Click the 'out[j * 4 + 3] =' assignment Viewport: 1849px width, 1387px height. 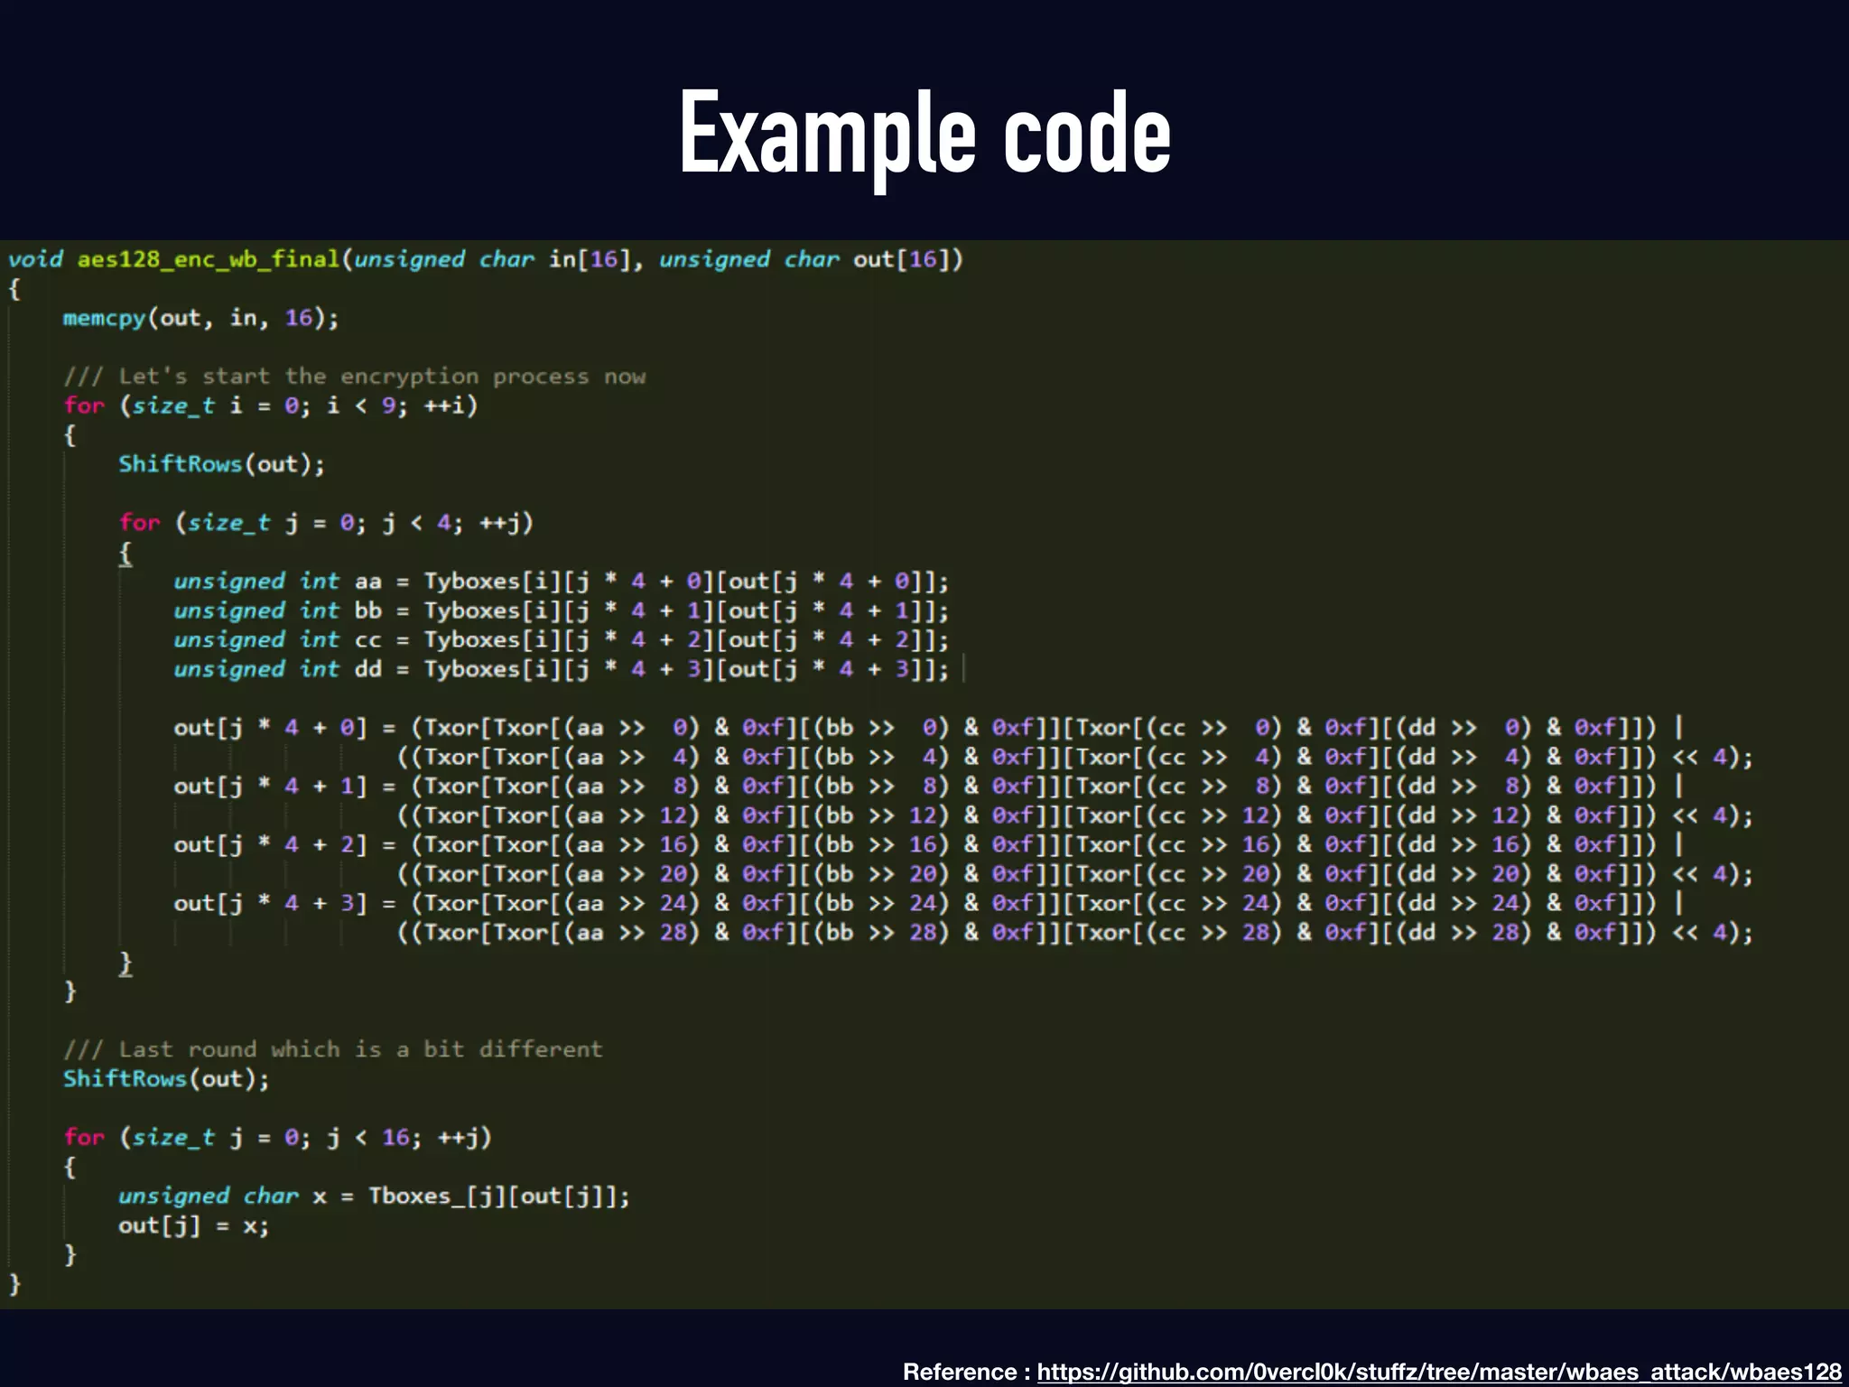point(284,903)
